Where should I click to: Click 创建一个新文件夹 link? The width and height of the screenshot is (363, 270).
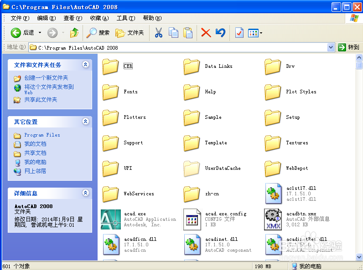click(x=47, y=78)
